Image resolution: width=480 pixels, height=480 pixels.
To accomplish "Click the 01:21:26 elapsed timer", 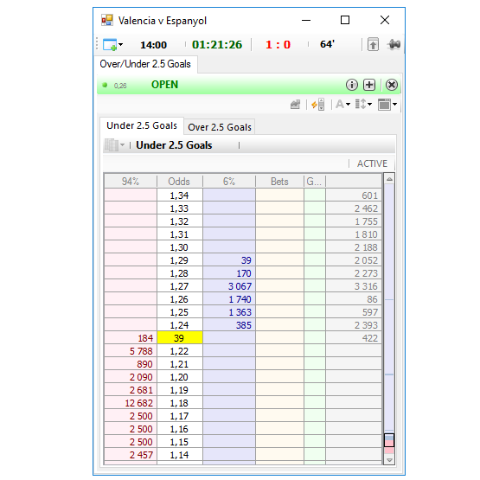I will [x=217, y=45].
